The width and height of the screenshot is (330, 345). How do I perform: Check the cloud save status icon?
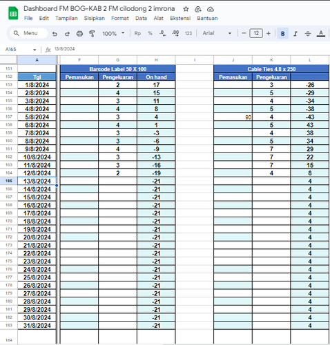click(x=211, y=9)
